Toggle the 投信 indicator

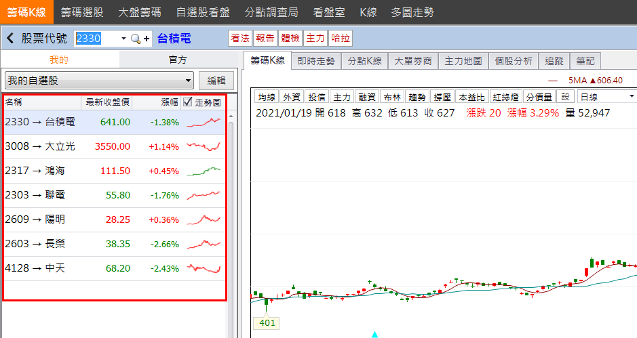pyautogui.click(x=317, y=97)
